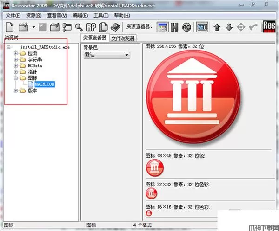
Task: Click the book Help icon
Action: click(115, 27)
